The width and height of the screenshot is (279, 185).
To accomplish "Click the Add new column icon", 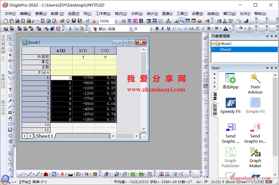I will (x=207, y=21).
